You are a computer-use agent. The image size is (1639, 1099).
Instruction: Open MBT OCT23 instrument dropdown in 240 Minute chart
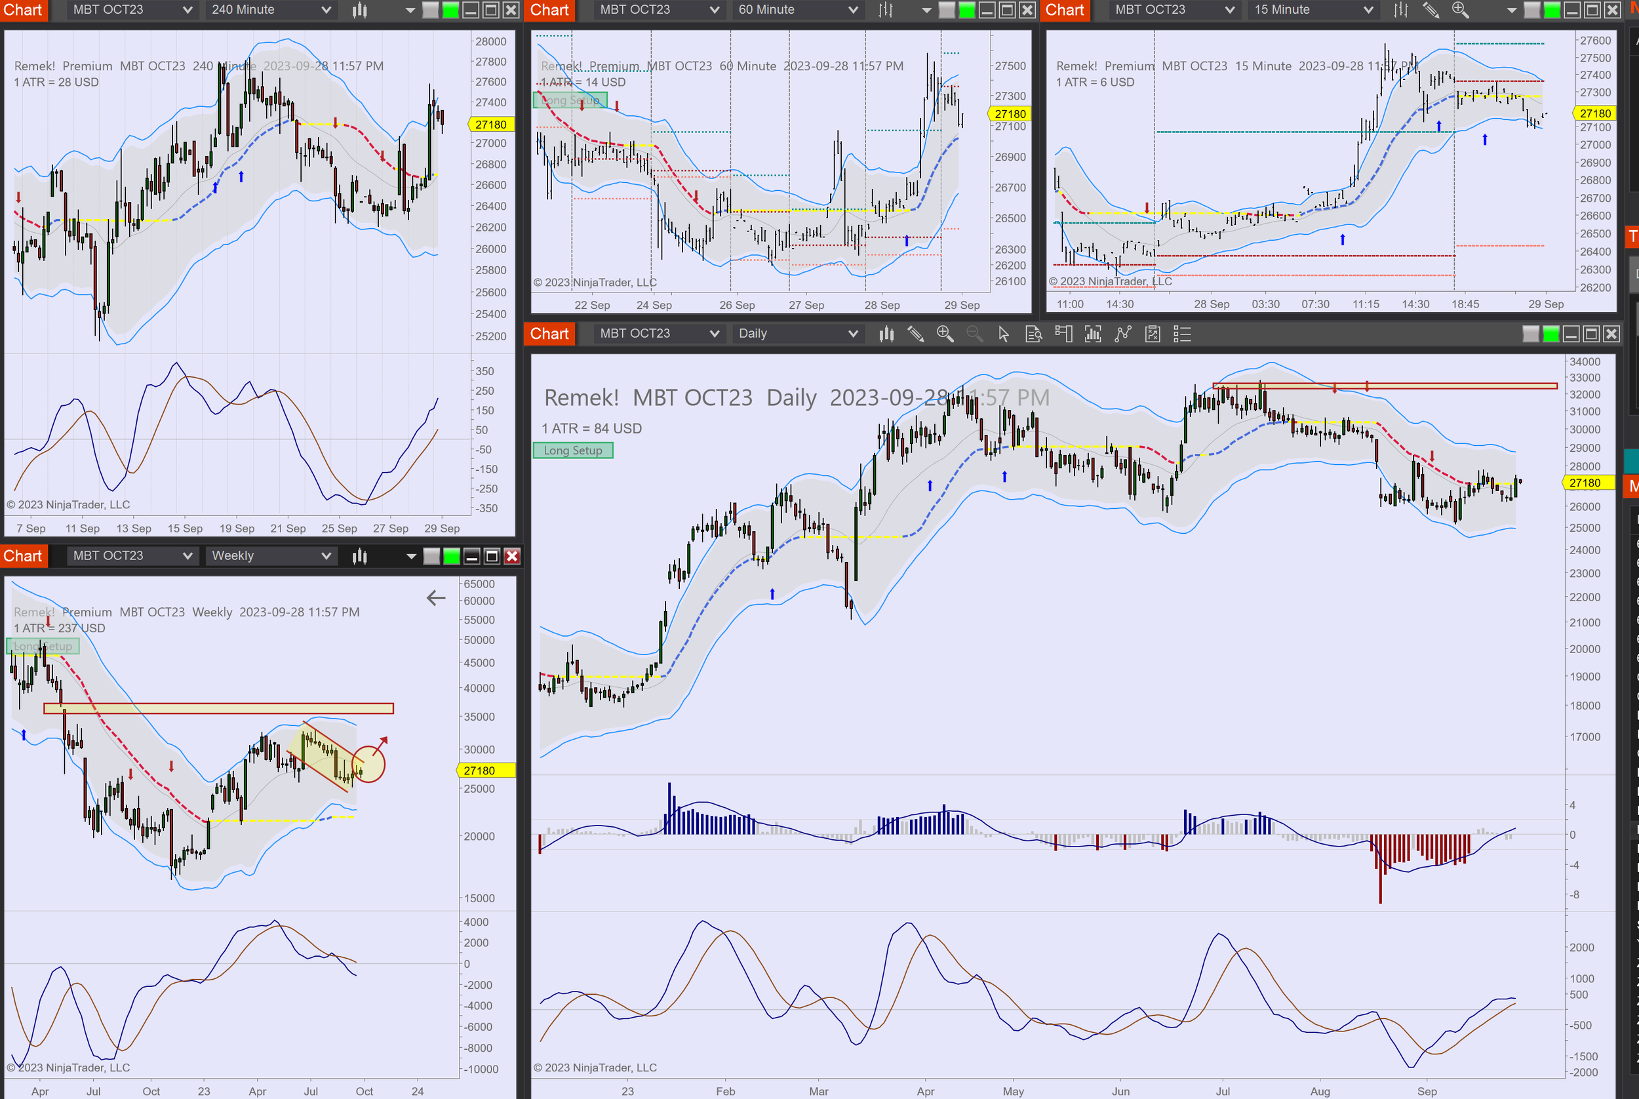pos(132,10)
